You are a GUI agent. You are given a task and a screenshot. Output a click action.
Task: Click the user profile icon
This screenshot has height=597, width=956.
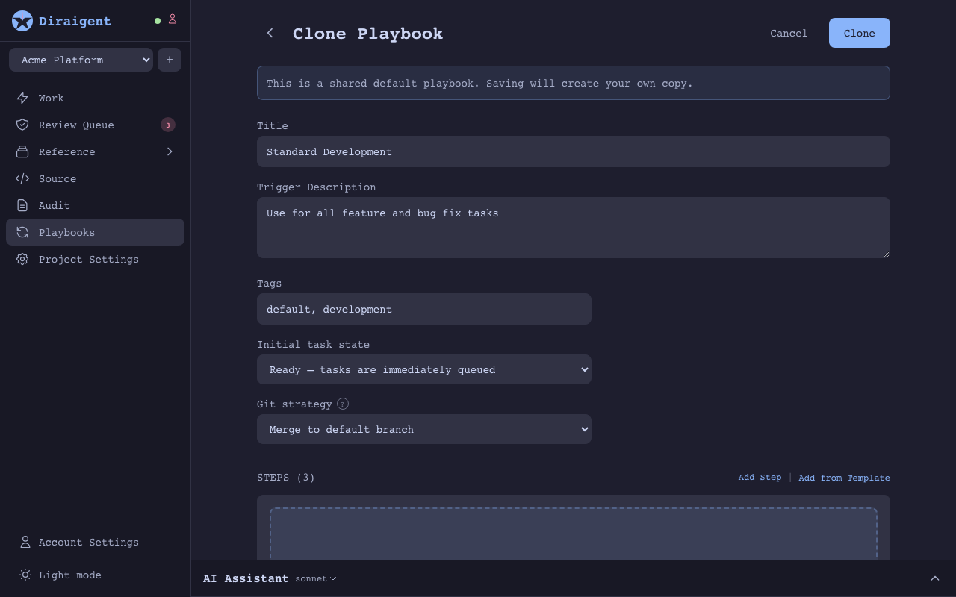coord(173,19)
